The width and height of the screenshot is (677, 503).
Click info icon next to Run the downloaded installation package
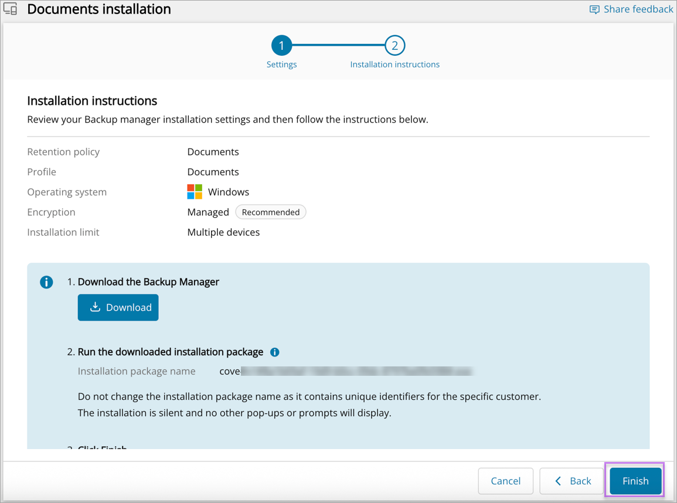tap(274, 352)
